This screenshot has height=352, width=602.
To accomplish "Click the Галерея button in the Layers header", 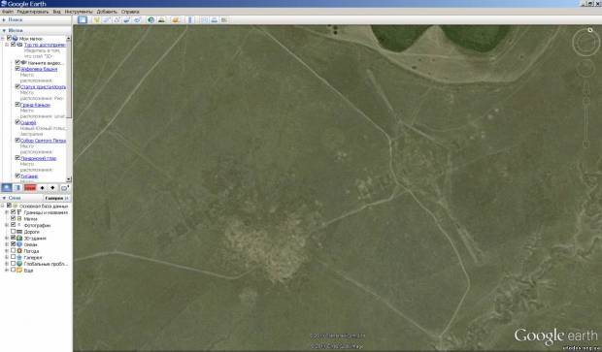I will pyautogui.click(x=56, y=198).
